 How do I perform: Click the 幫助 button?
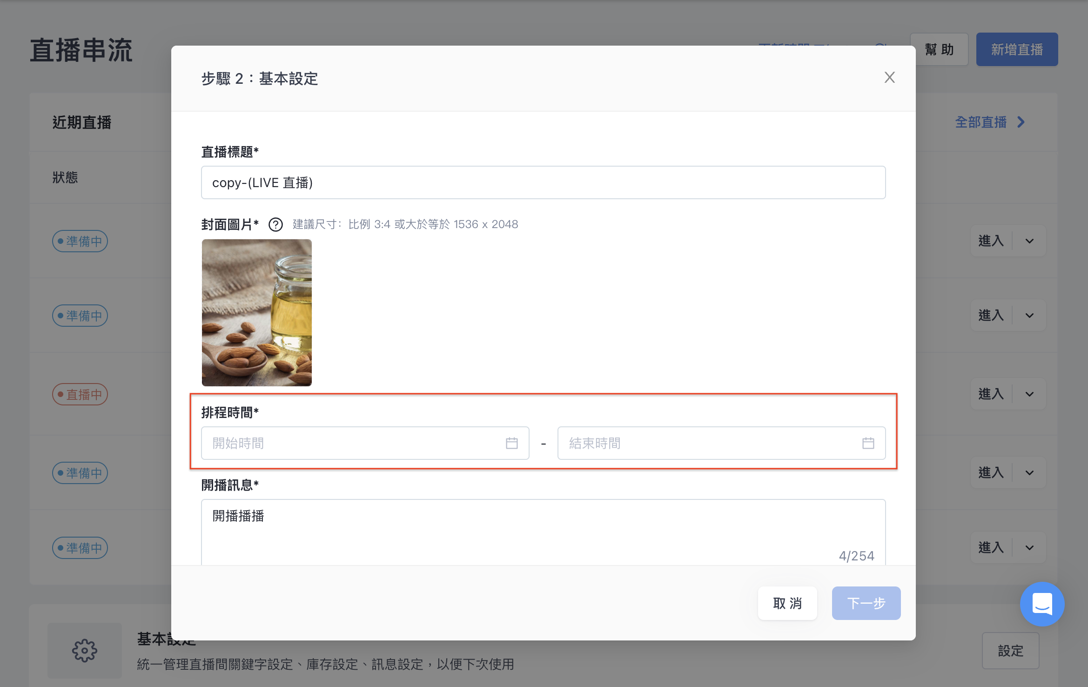(x=939, y=49)
